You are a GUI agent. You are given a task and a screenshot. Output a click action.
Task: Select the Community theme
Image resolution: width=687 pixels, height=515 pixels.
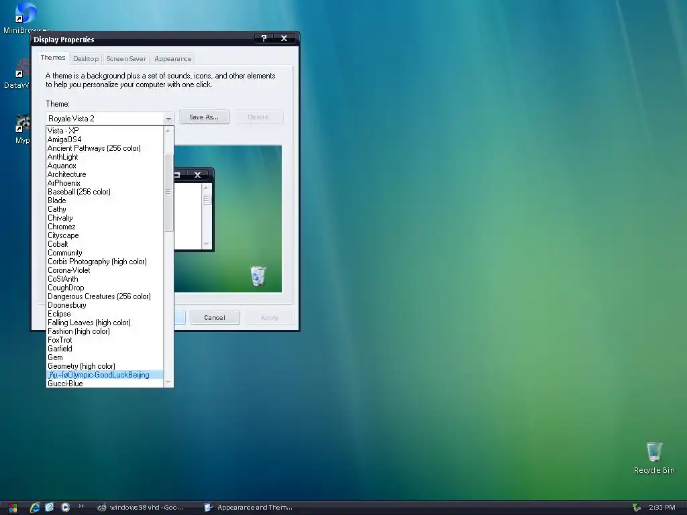point(105,253)
